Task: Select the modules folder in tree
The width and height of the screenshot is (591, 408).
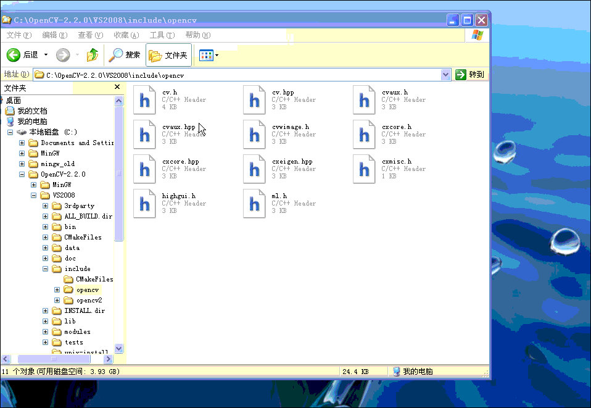Action: coord(77,332)
